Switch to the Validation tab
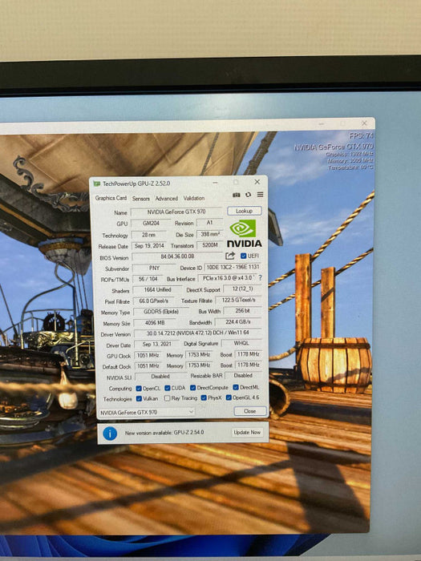 (194, 198)
